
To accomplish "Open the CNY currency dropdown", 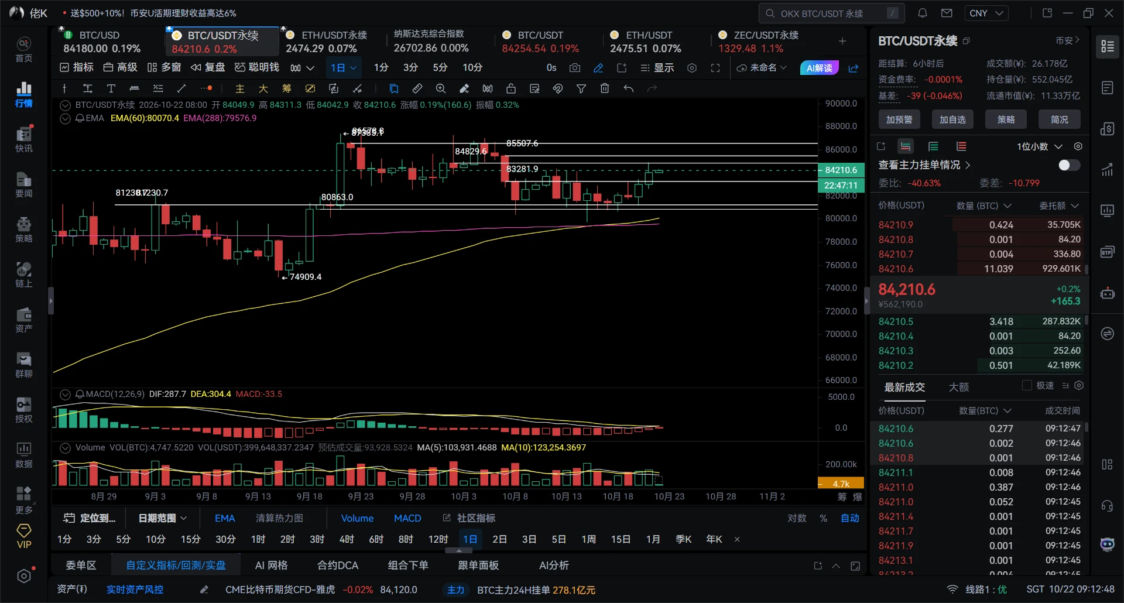I will coord(987,13).
